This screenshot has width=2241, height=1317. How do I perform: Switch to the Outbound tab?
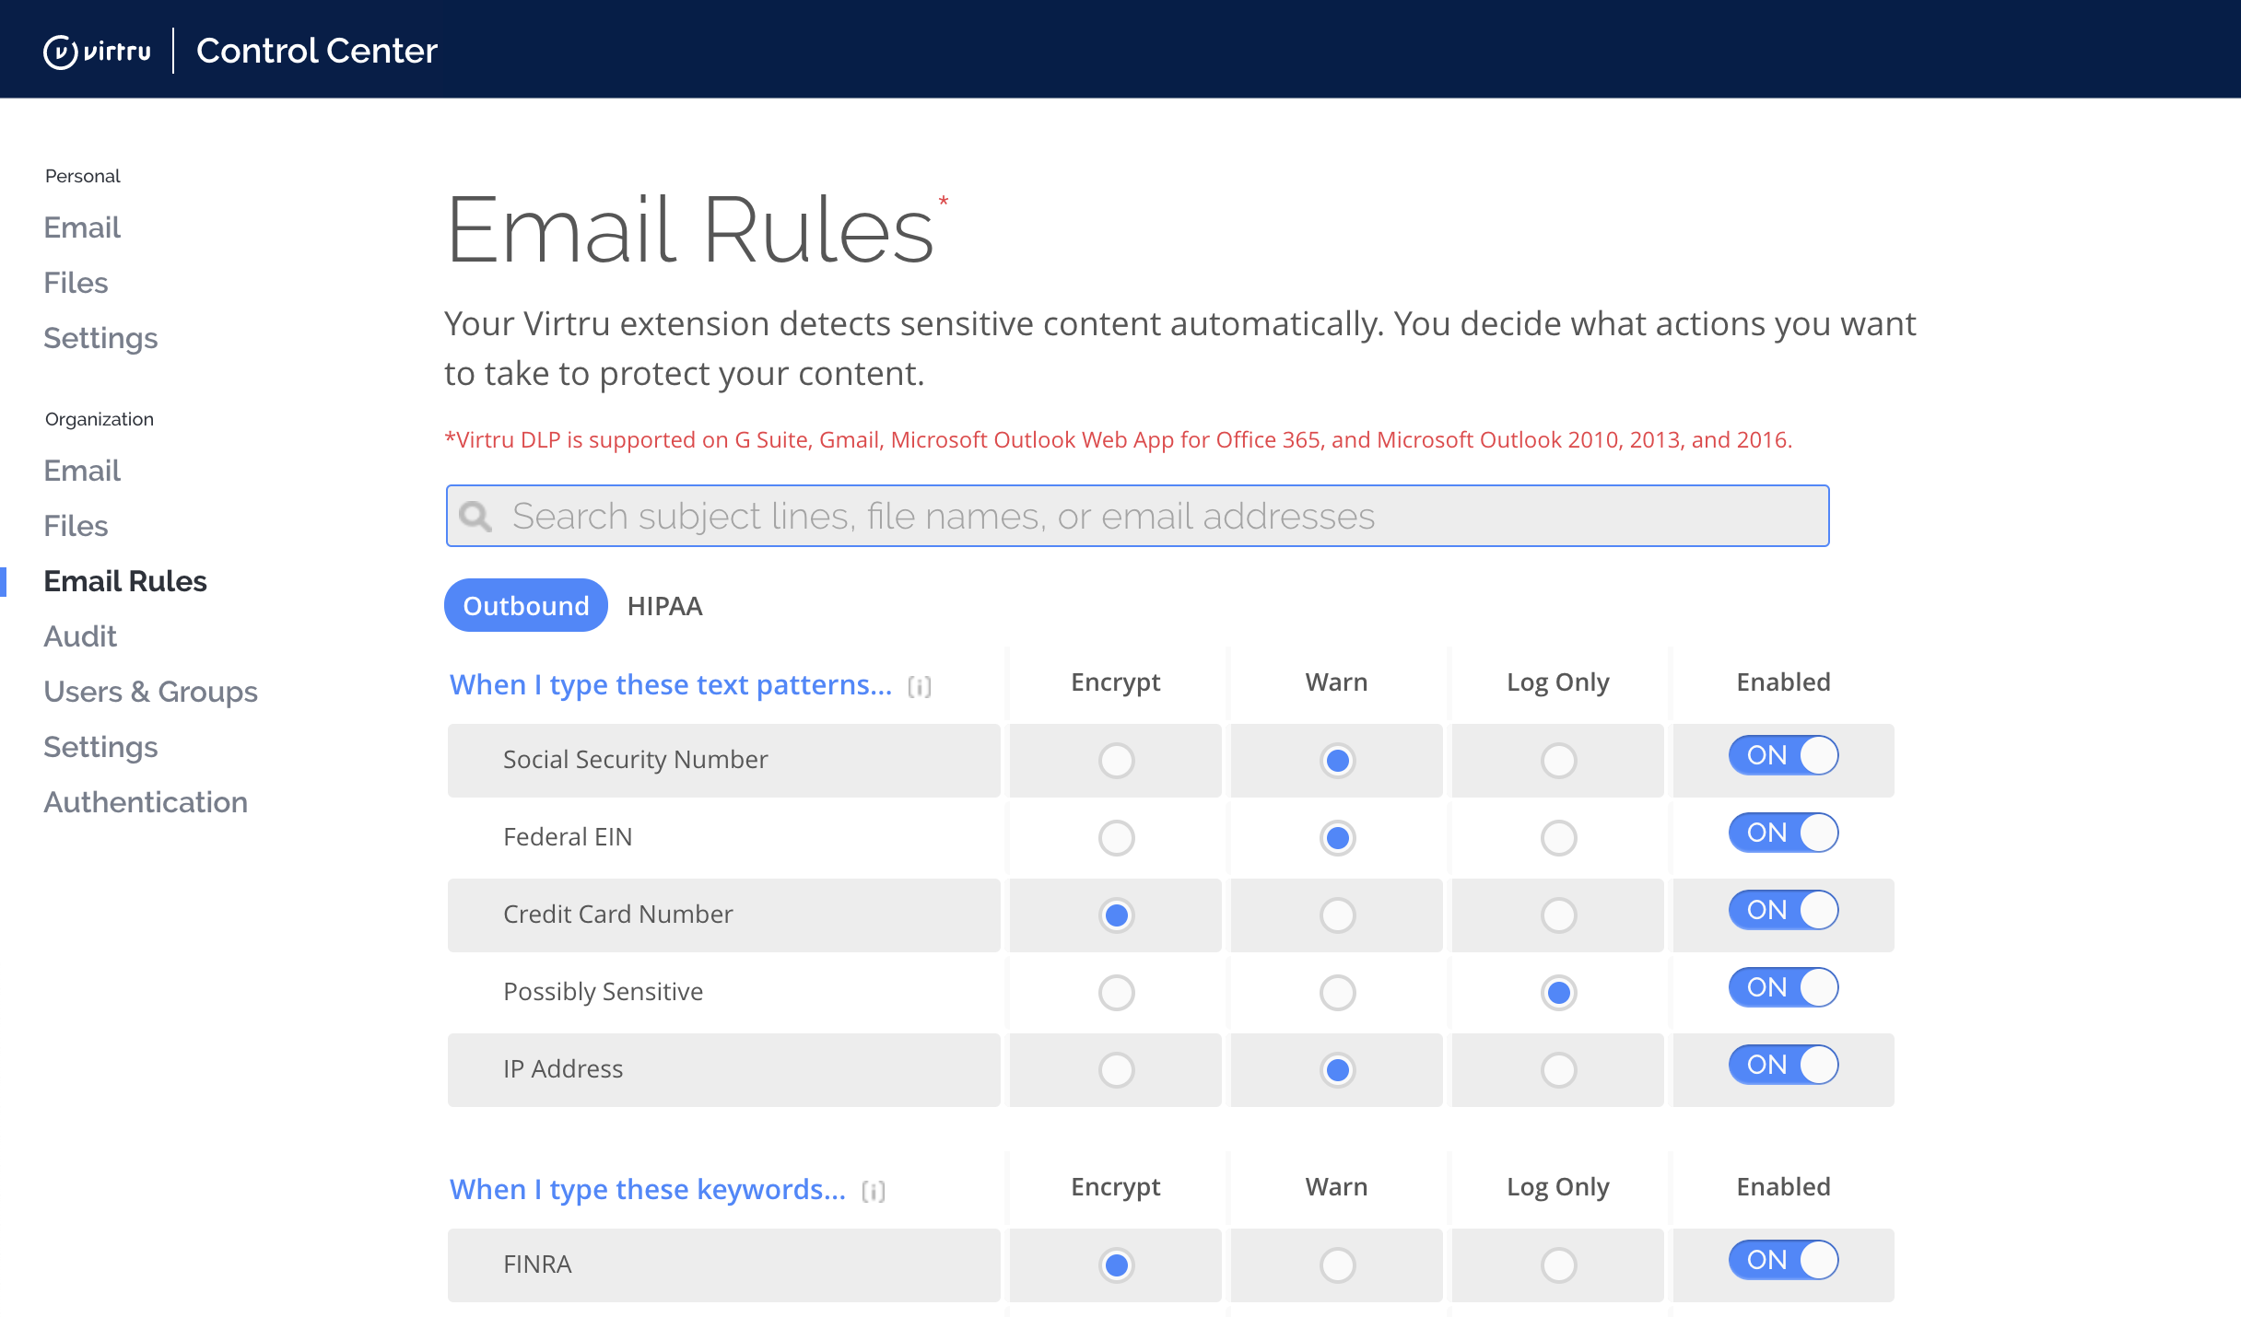coord(525,605)
